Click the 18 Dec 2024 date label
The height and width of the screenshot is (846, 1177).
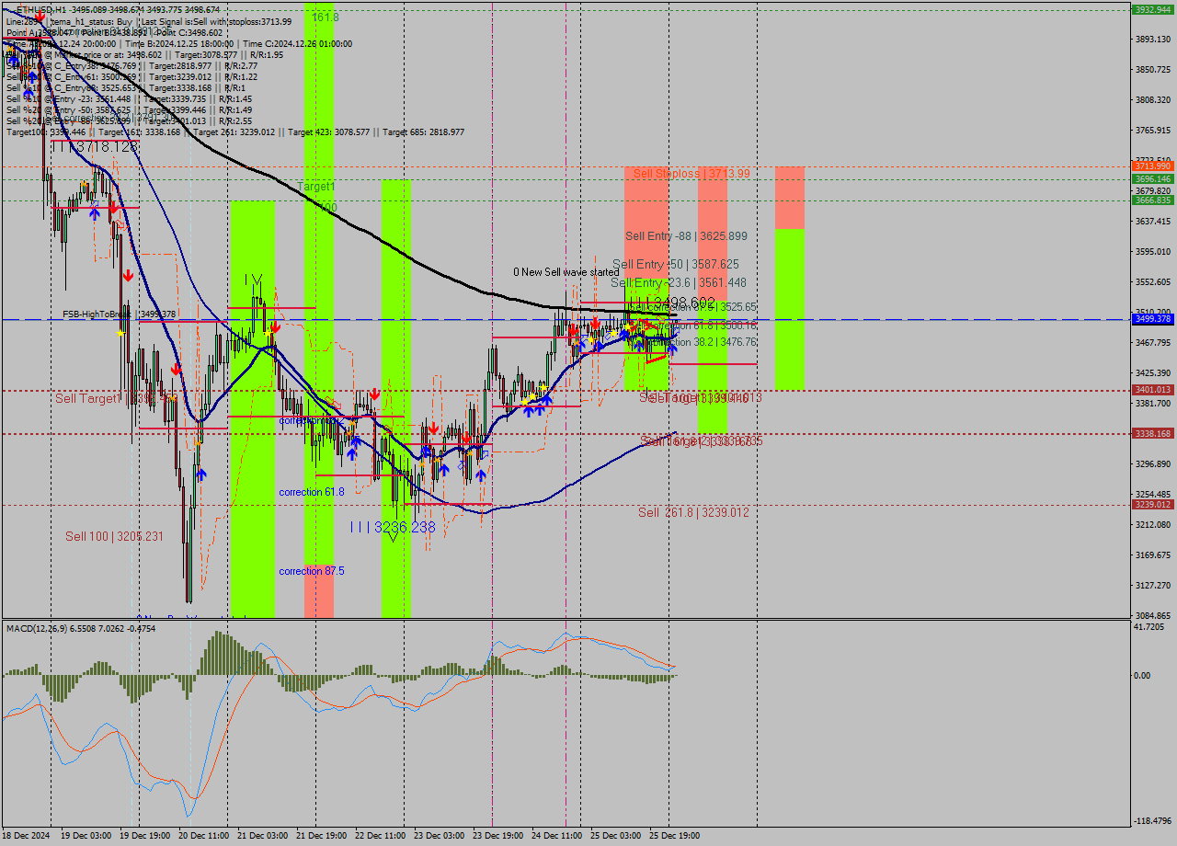click(x=24, y=836)
